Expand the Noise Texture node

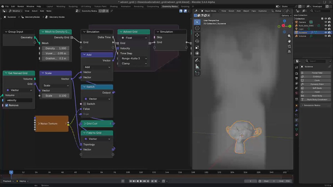pyautogui.click(x=39, y=124)
